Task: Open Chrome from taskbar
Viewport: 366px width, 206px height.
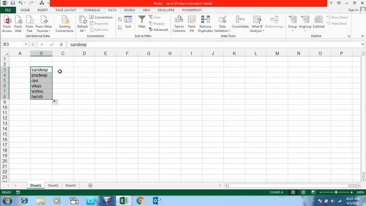Action: point(140,201)
